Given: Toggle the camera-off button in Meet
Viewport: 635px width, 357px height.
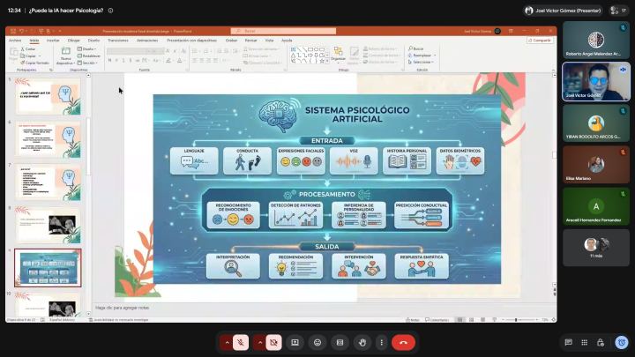Looking at the screenshot, I should (273, 342).
